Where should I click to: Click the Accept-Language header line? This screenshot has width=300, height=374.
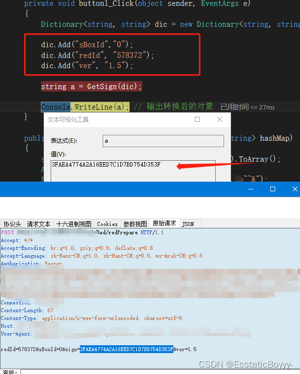[x=102, y=256]
